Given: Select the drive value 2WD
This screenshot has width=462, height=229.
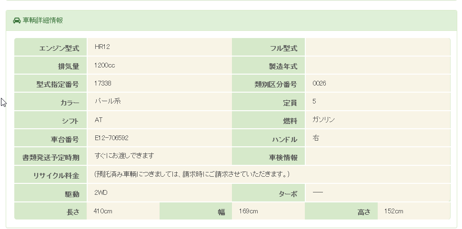Looking at the screenshot, I should pos(101,192).
